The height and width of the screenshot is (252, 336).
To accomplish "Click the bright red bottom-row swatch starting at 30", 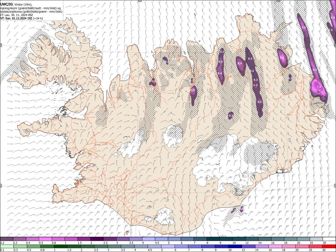I will coord(329,246).
